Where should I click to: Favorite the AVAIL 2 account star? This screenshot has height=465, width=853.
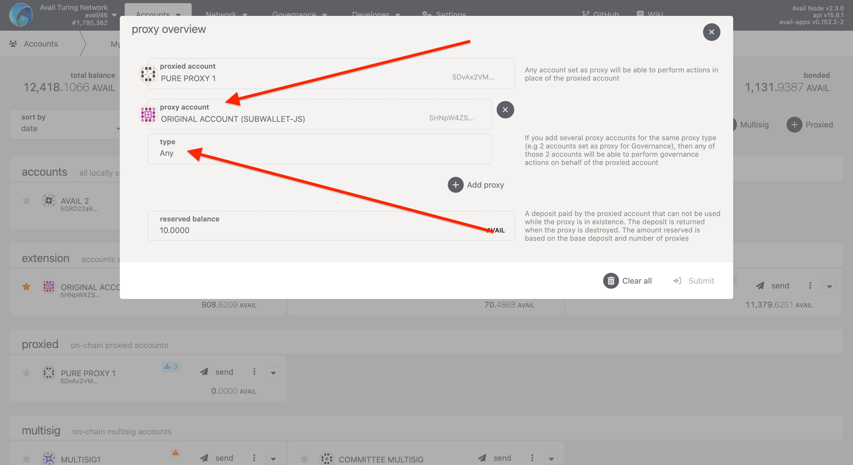pyautogui.click(x=26, y=200)
